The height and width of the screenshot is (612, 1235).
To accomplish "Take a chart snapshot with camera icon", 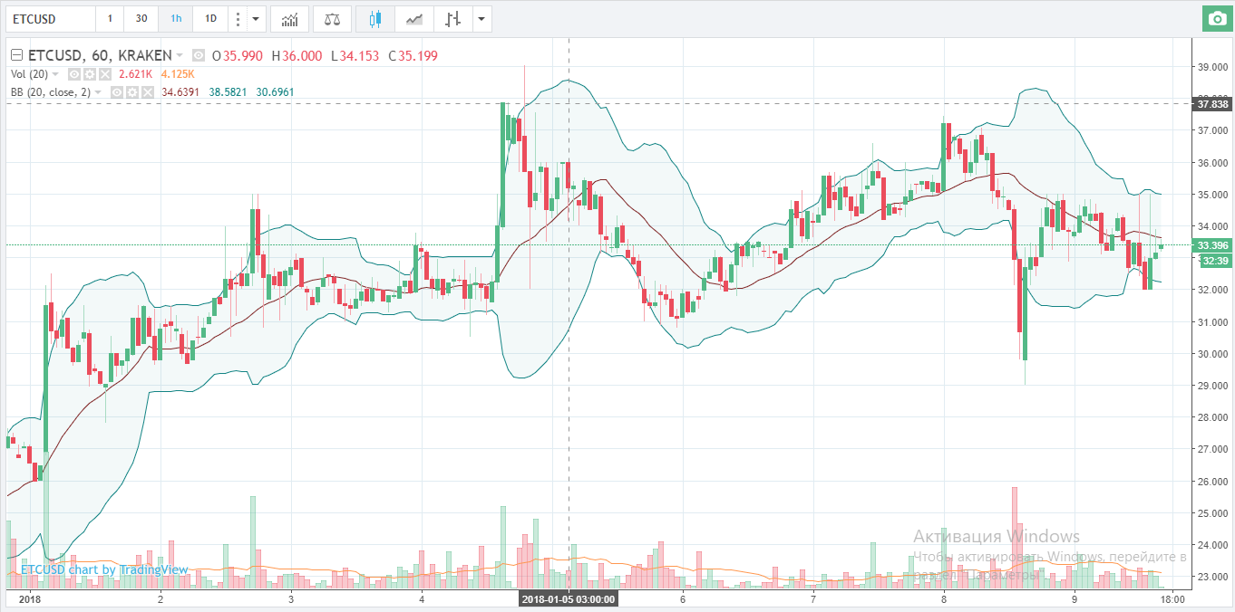I will (1217, 19).
